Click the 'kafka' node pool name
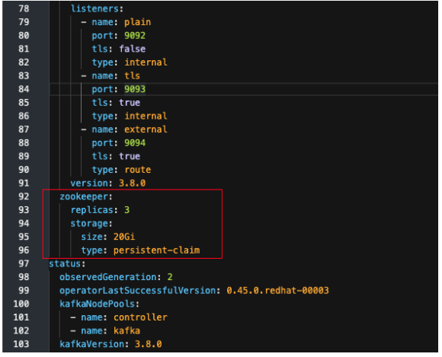Screen dimensions: 442x357 tap(127, 331)
